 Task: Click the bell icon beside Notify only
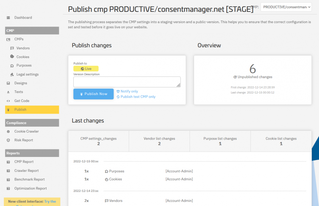(x=118, y=91)
